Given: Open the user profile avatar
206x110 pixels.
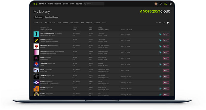Looking at the screenshot, I should click(x=156, y=4).
